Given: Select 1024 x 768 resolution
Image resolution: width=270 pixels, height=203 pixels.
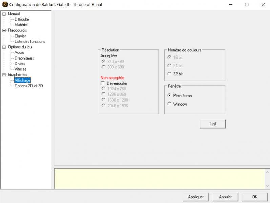Looking at the screenshot, I should pyautogui.click(x=114, y=89).
